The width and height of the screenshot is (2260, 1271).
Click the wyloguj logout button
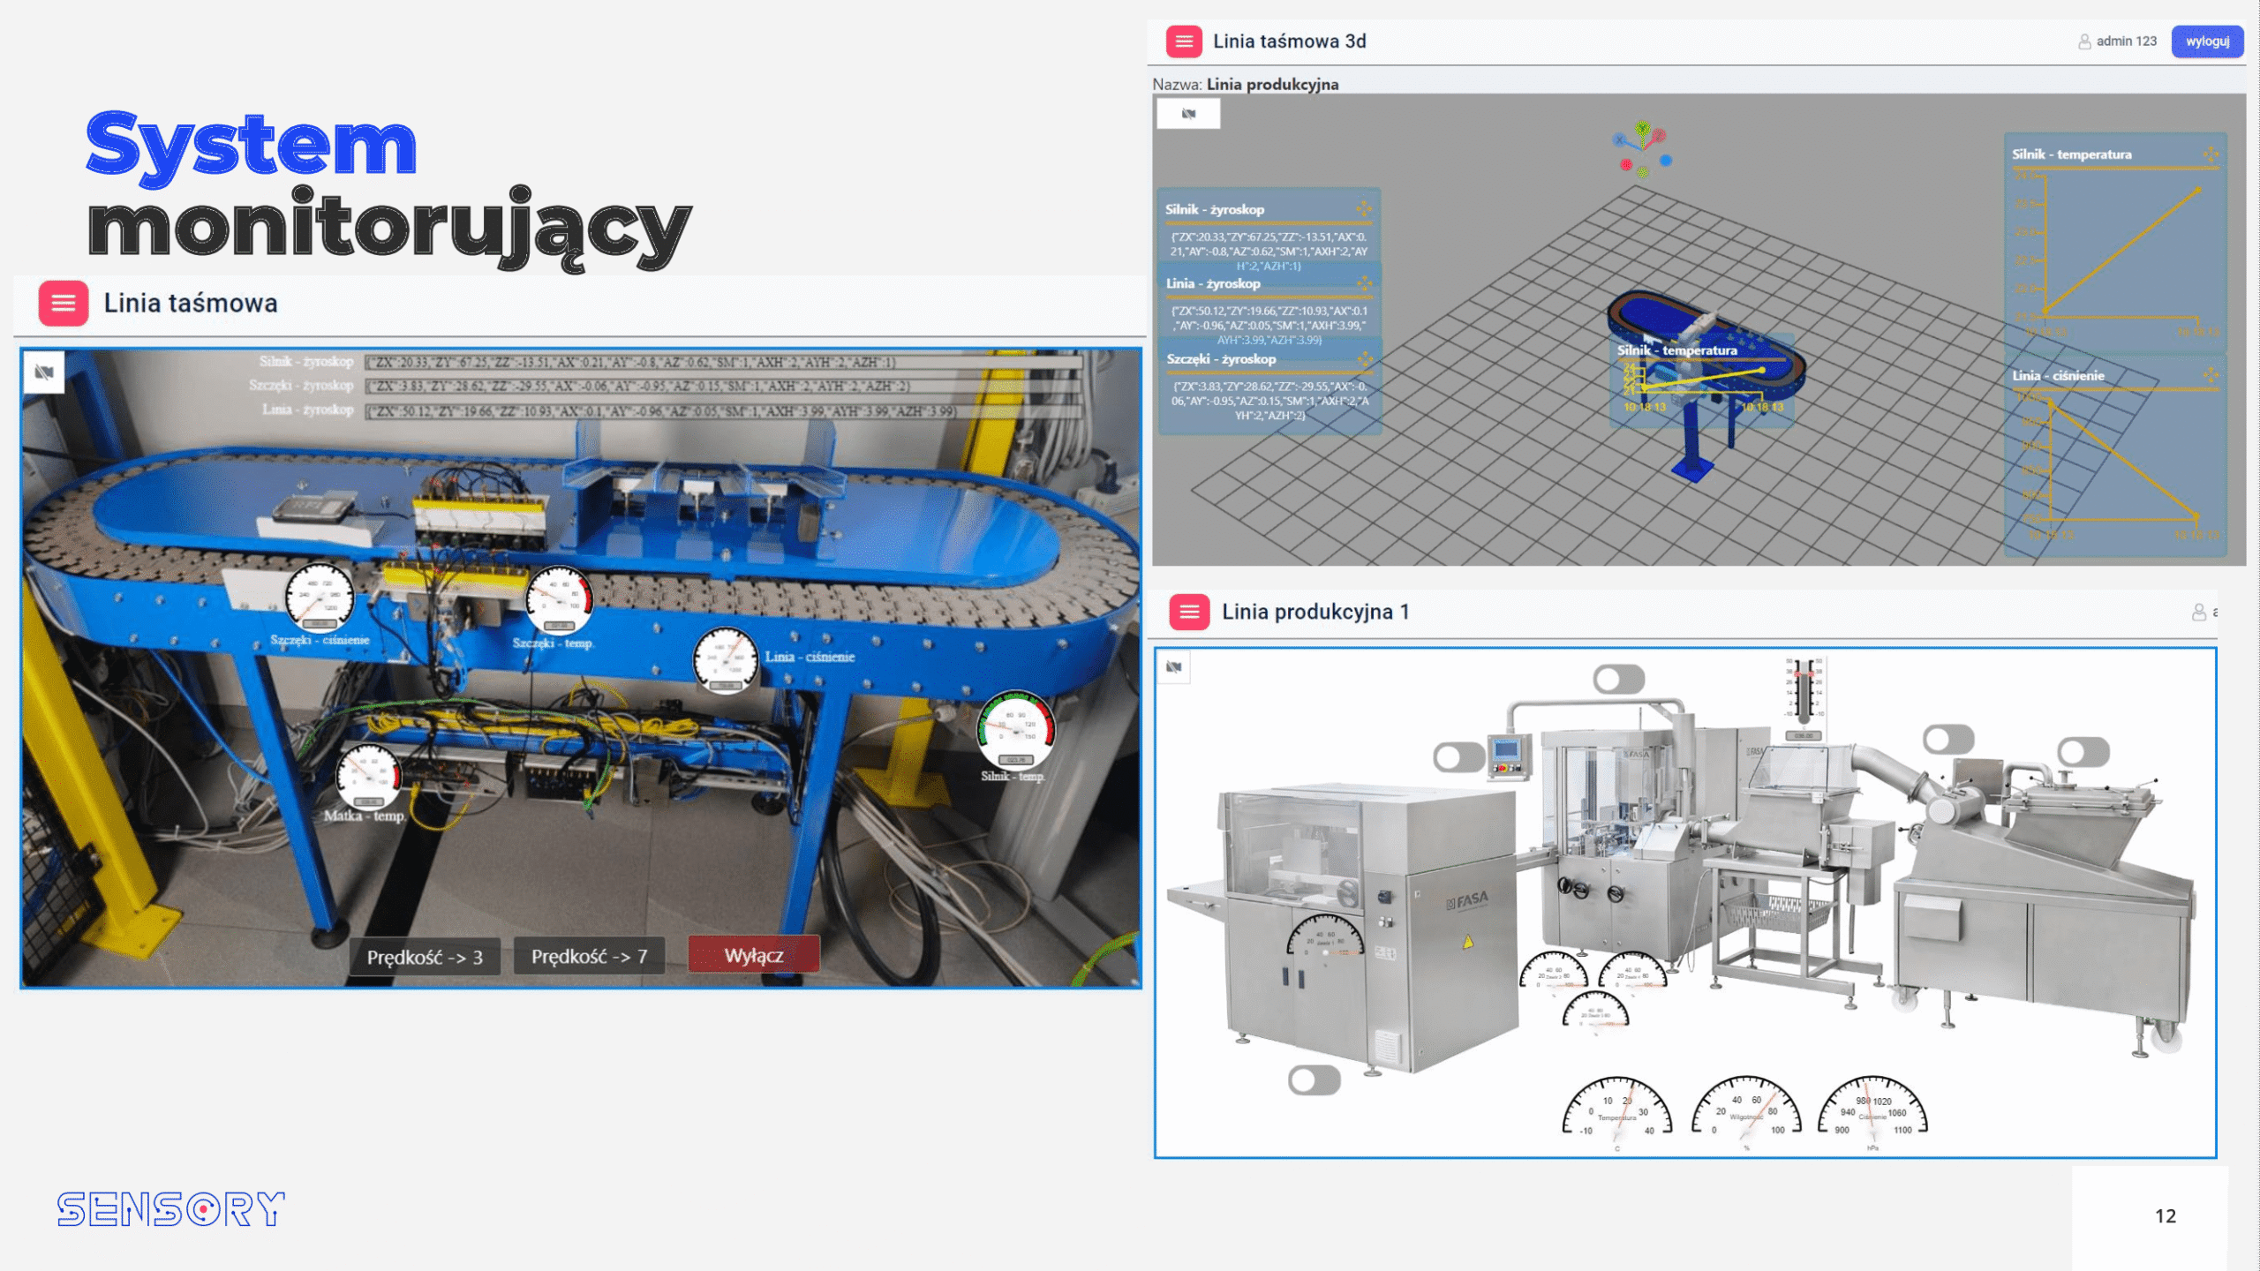coord(2206,41)
